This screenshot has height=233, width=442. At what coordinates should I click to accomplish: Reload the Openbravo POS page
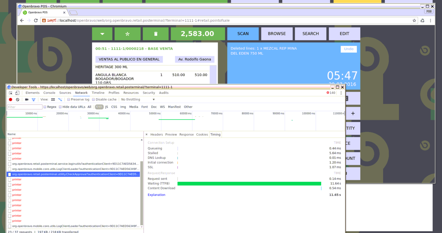pos(36,20)
